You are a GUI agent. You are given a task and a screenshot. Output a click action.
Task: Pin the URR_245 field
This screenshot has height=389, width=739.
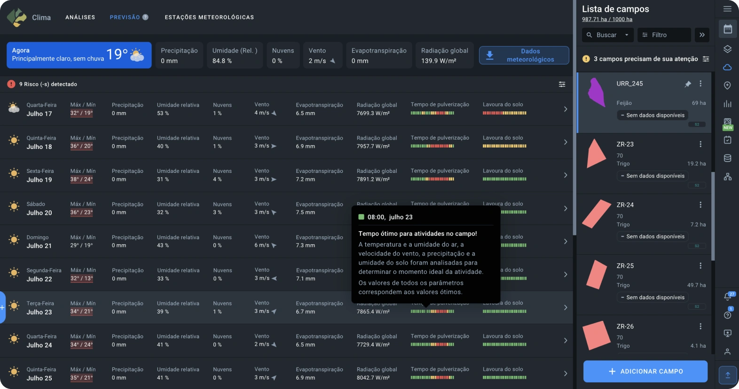[x=688, y=84]
